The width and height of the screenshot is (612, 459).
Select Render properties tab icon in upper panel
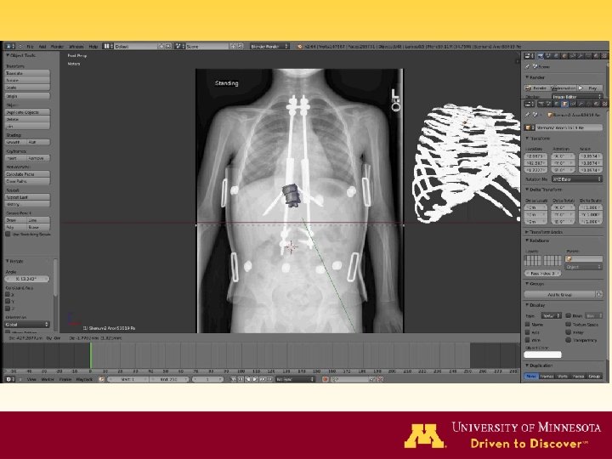coord(541,56)
